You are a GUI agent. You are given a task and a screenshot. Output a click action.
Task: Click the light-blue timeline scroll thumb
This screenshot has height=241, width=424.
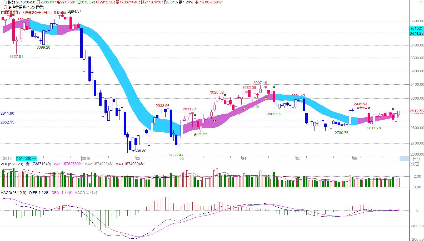pos(404,158)
